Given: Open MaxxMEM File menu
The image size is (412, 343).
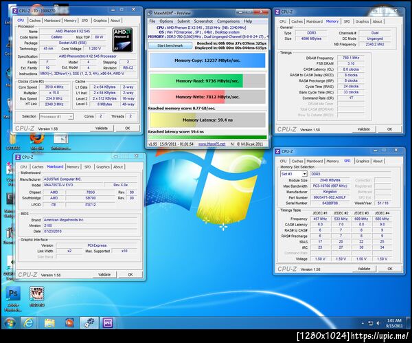Looking at the screenshot, I should 152,21.
